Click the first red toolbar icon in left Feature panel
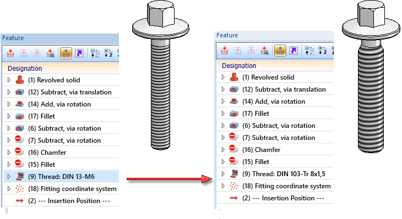402x219 pixels. click(10, 53)
